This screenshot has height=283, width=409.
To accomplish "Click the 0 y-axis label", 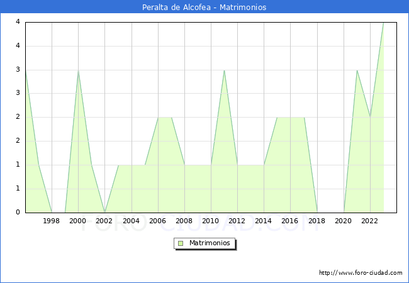I will coord(18,212).
